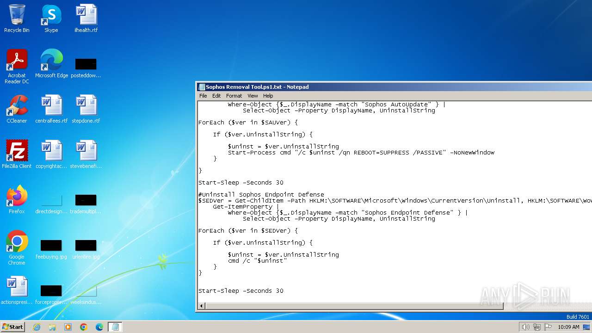Screen dimensions: 592x333
Task: Select feebuying.jpg image icon
Action: [x=51, y=248]
